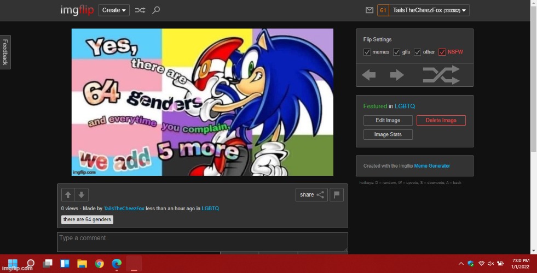Open the Image Stats button
This screenshot has height=273, width=537.
tap(388, 134)
